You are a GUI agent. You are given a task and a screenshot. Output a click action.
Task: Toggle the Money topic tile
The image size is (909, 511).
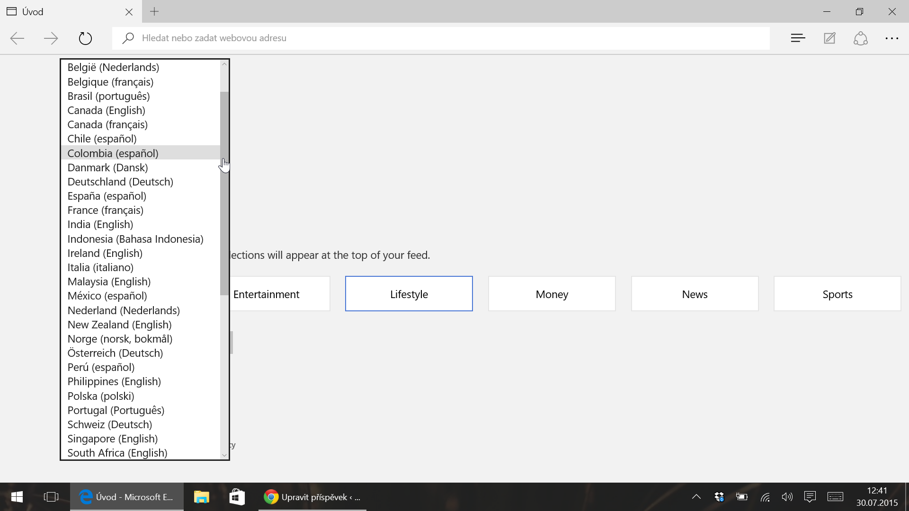(x=552, y=294)
